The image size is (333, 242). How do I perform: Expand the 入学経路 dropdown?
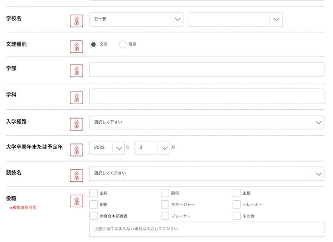206,122
